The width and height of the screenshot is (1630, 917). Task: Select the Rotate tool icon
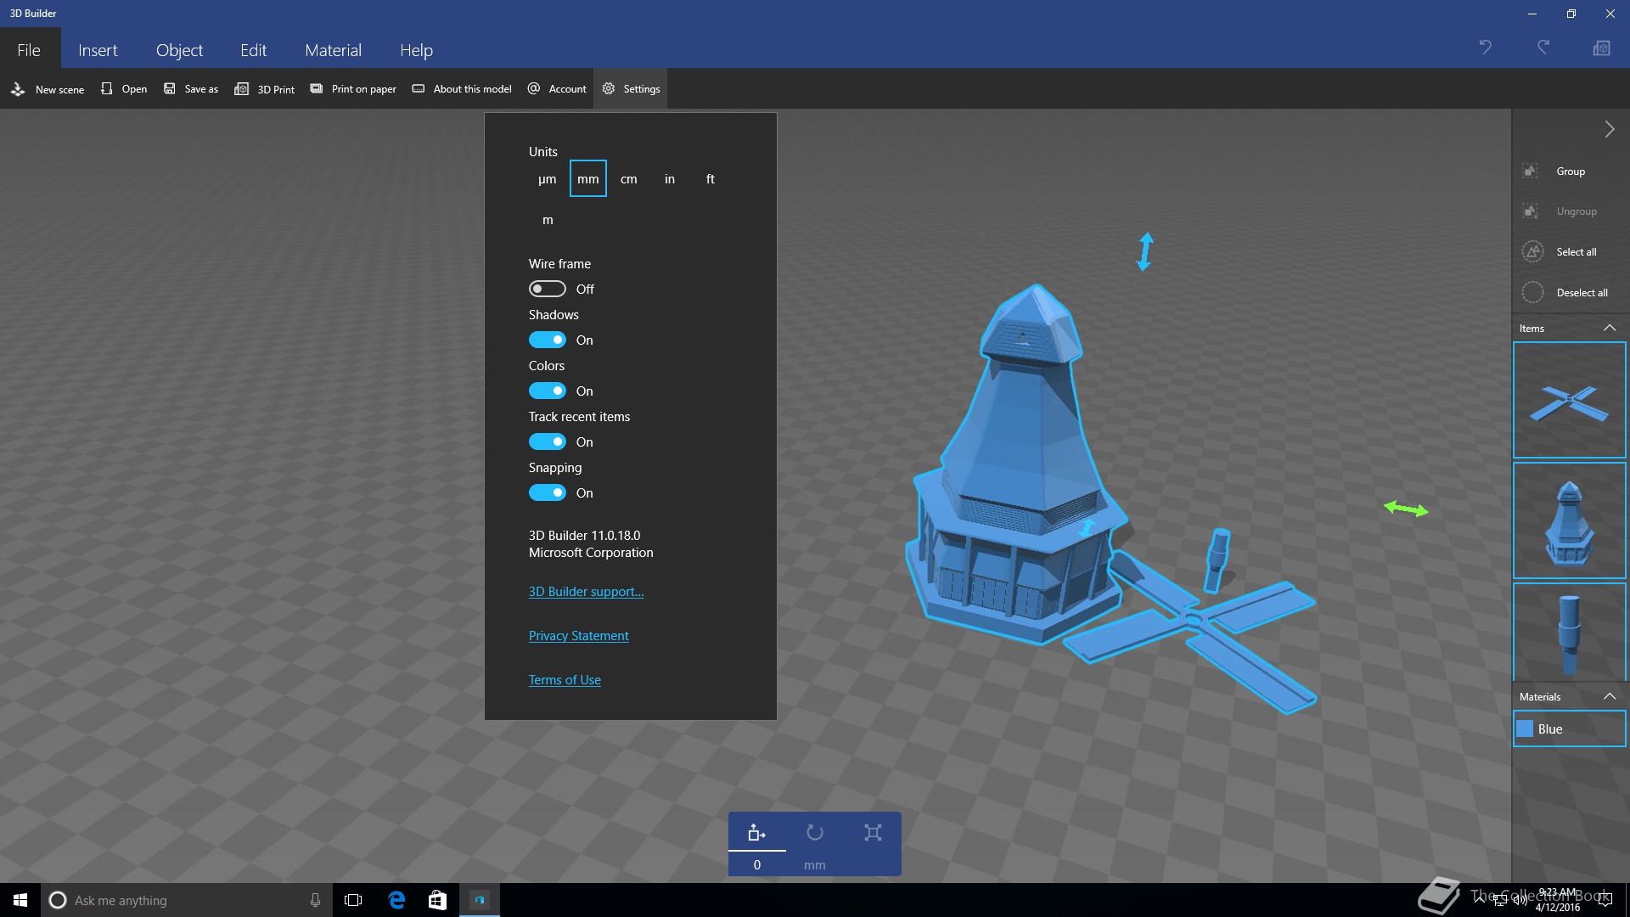click(815, 832)
